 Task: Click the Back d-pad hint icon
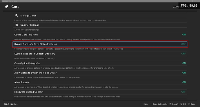189,104
